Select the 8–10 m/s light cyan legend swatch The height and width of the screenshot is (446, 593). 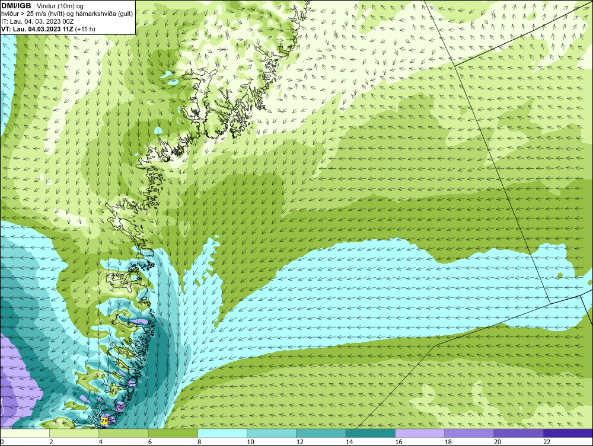tap(222, 433)
